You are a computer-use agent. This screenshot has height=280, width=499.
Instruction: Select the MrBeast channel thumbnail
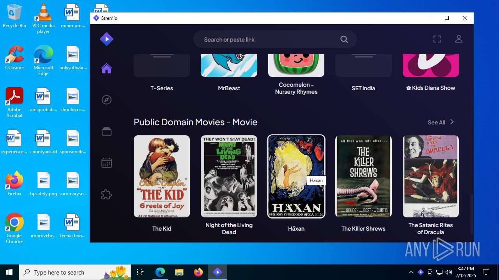click(229, 65)
